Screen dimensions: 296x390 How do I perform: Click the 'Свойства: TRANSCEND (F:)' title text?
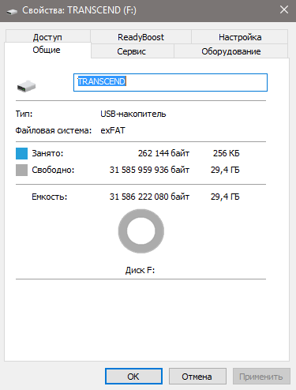[79, 10]
